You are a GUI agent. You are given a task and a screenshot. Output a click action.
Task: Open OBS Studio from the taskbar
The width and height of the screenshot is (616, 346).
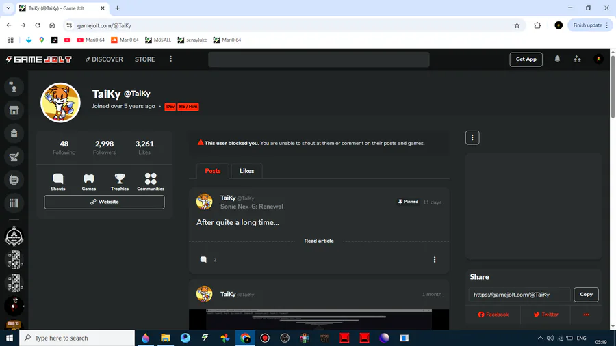285,338
